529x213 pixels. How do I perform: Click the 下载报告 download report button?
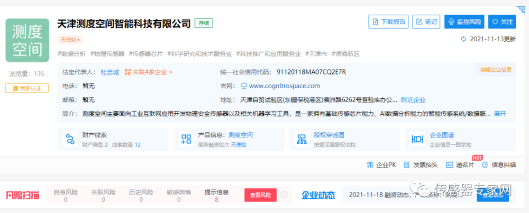tap(389, 22)
